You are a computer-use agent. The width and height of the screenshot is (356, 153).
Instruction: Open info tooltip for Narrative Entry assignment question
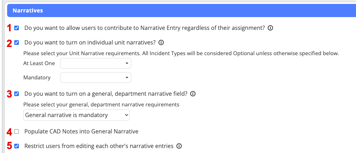click(x=270, y=28)
